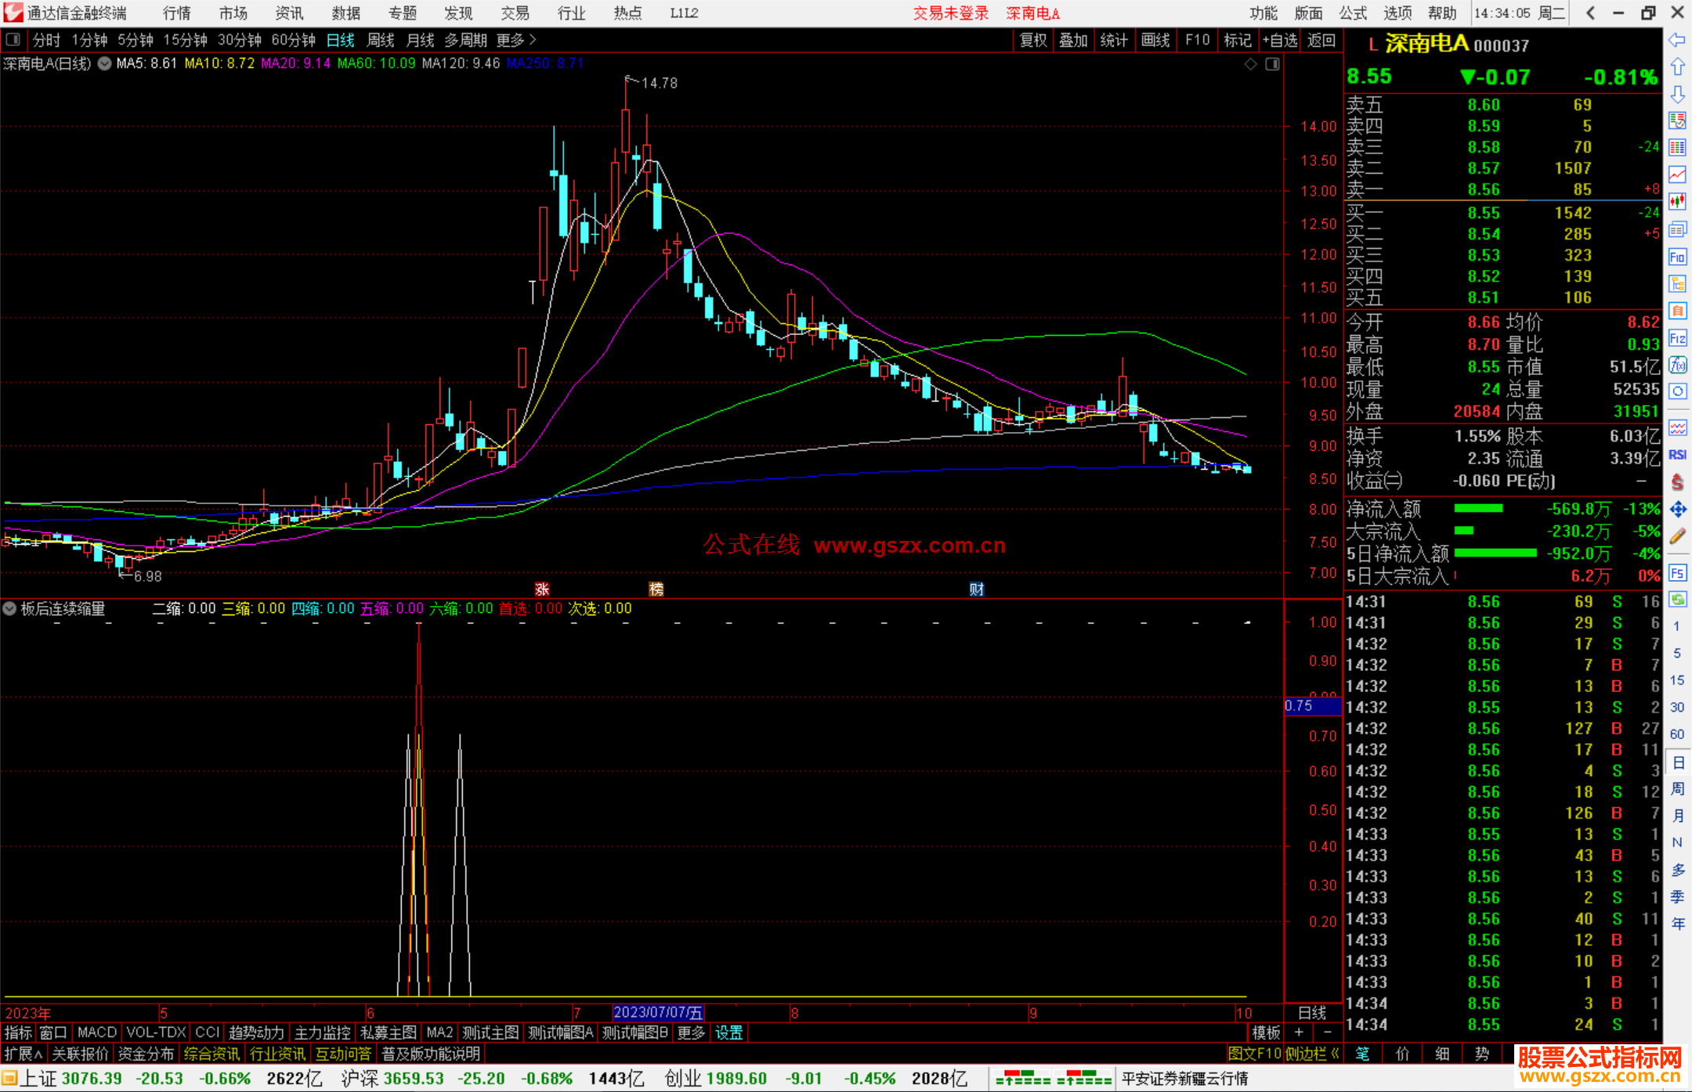Click the 复权 button
Image resolution: width=1692 pixels, height=1092 pixels.
(x=1032, y=40)
